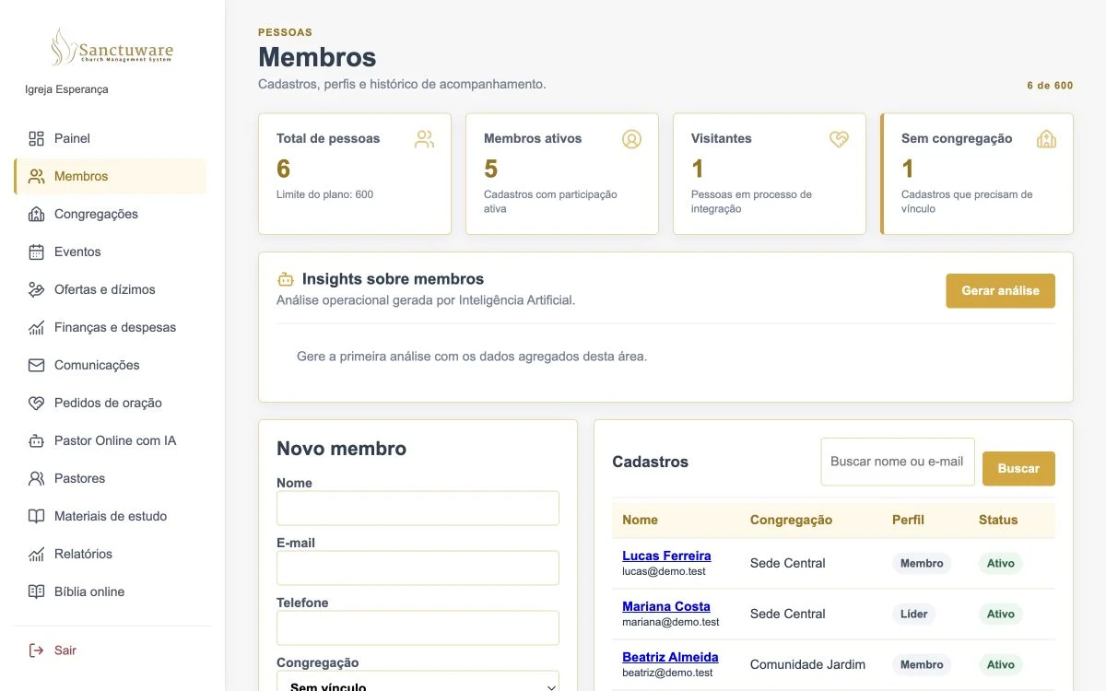Image resolution: width=1106 pixels, height=691 pixels.
Task: Click the Sem congregação card
Action: [977, 174]
